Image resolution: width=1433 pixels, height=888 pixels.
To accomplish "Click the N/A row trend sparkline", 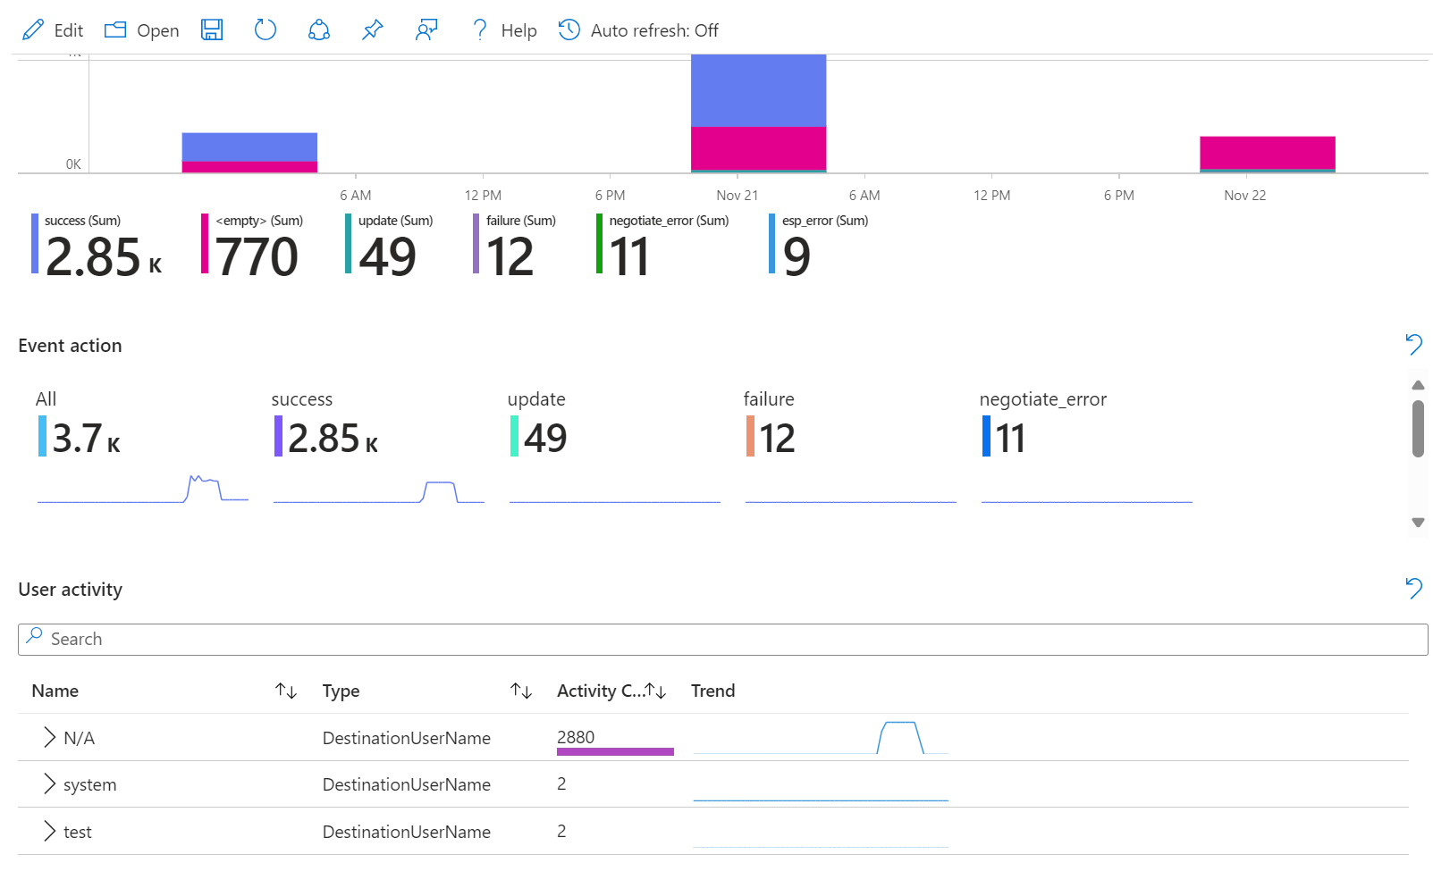I will pos(821,738).
